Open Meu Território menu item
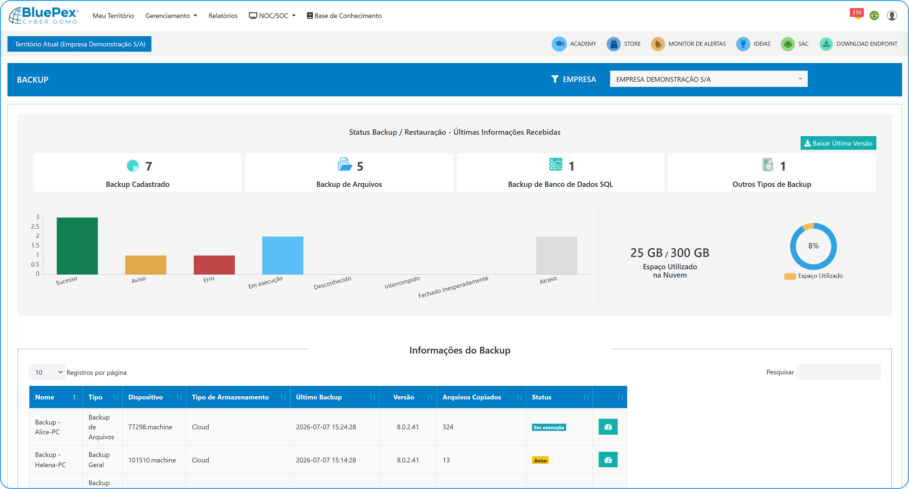 pos(113,16)
